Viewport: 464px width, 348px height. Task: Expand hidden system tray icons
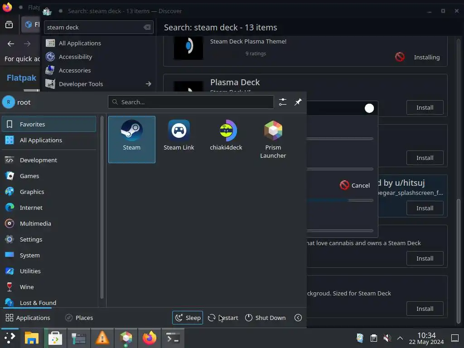(x=400, y=338)
